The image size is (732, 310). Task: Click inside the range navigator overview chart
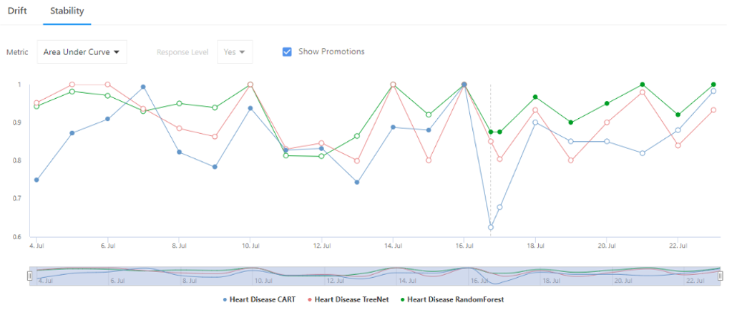pyautogui.click(x=375, y=276)
